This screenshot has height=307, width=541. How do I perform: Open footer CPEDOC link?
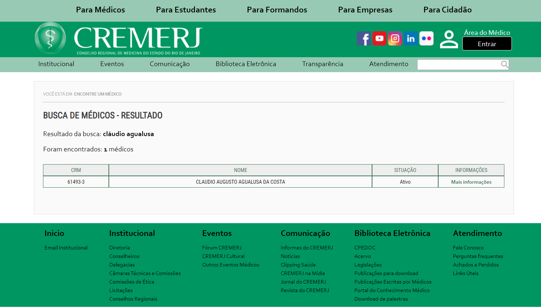click(x=365, y=248)
